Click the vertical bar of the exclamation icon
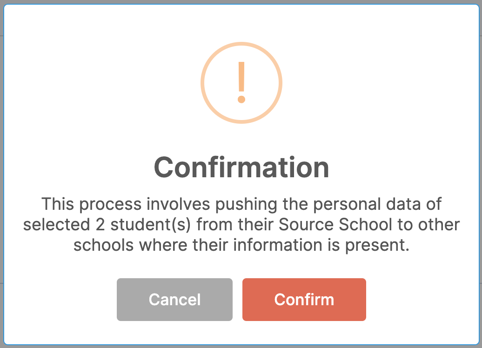 click(241, 77)
